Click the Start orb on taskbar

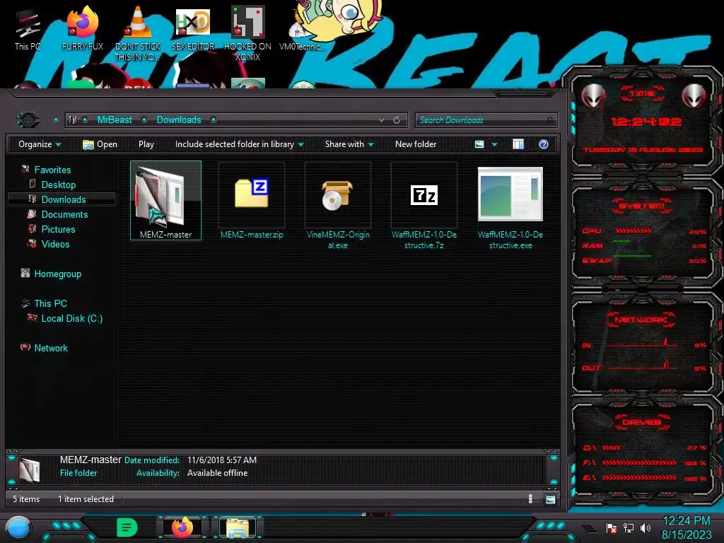coord(18,527)
